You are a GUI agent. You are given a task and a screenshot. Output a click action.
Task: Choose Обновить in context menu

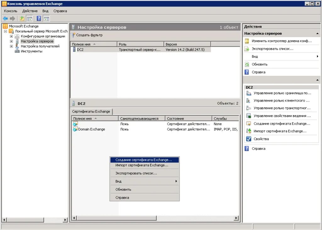click(x=145, y=189)
